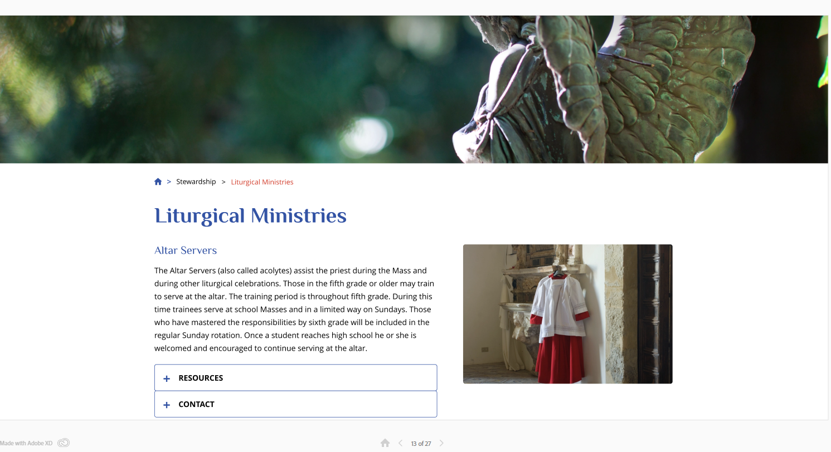The width and height of the screenshot is (831, 452).
Task: Click the Altar Servers subheading
Action: tap(186, 250)
